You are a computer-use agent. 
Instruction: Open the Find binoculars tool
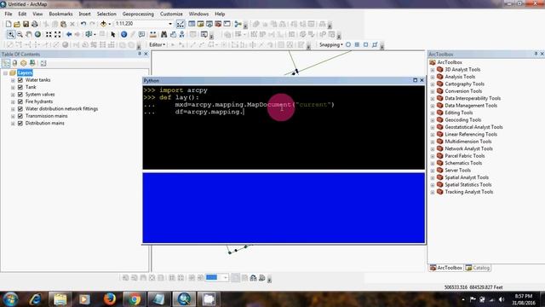[x=163, y=34]
